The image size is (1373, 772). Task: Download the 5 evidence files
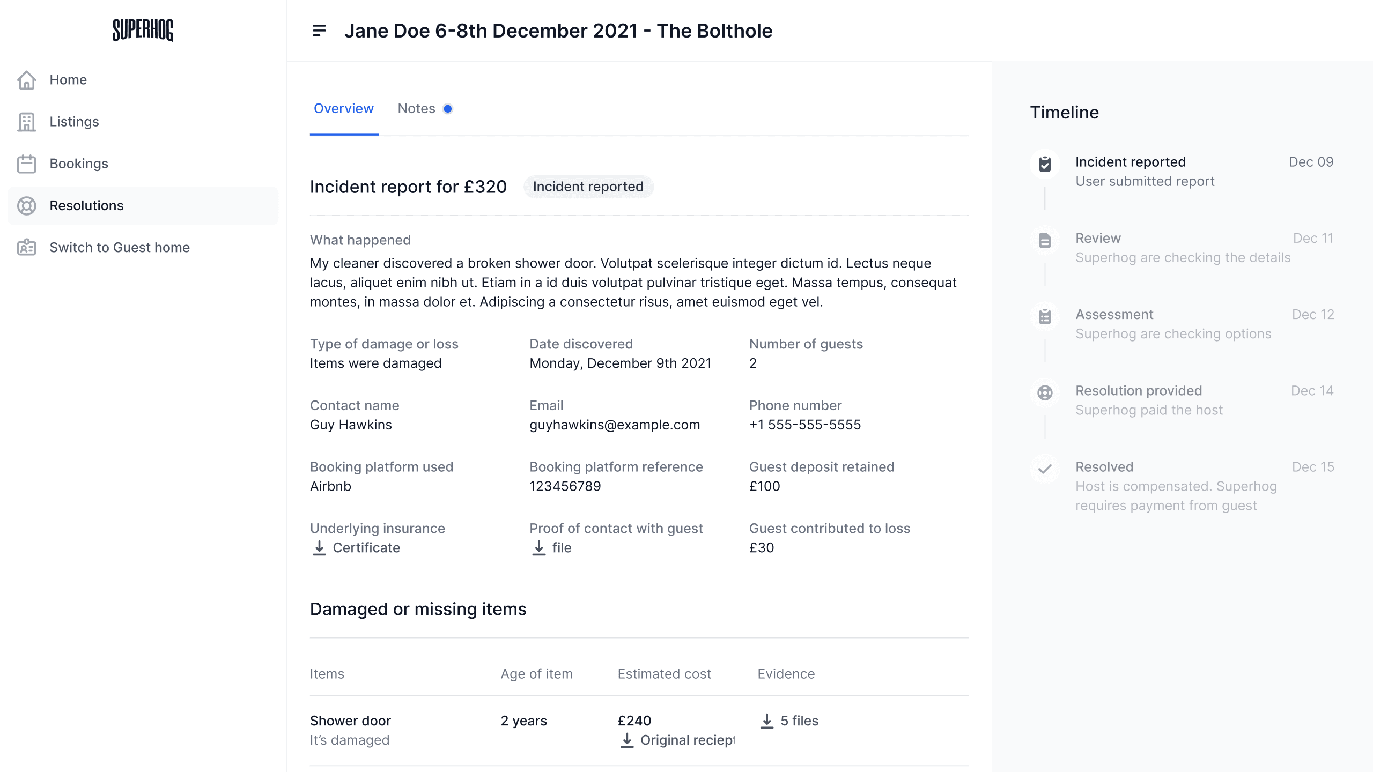click(x=789, y=721)
